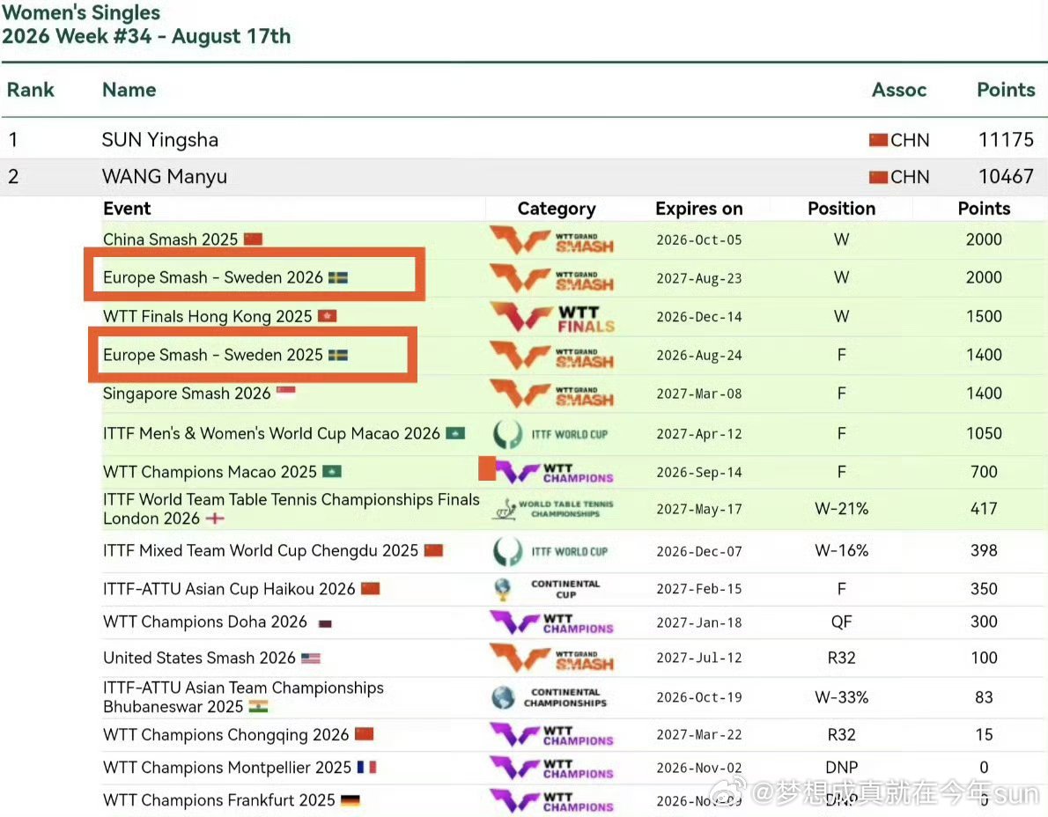Collapse WANG Manyu's ranking row

point(524,176)
